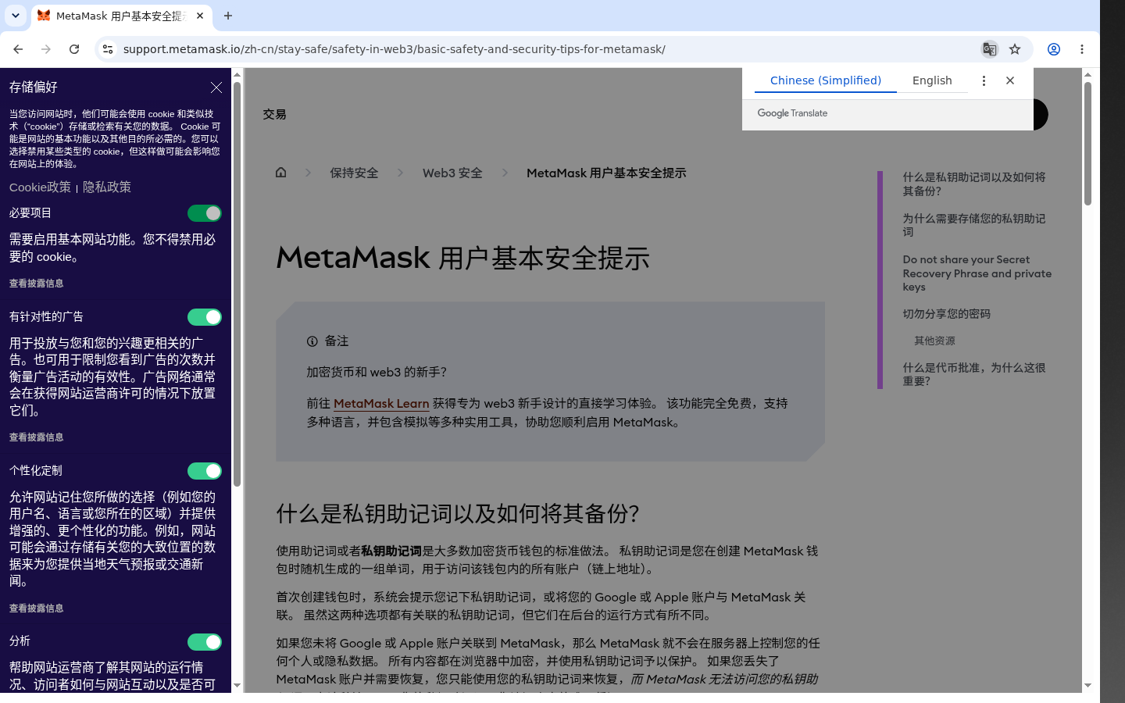Click heading 什么是私钥助记词以及如何将其备份?
This screenshot has height=703, width=1125.
click(458, 513)
